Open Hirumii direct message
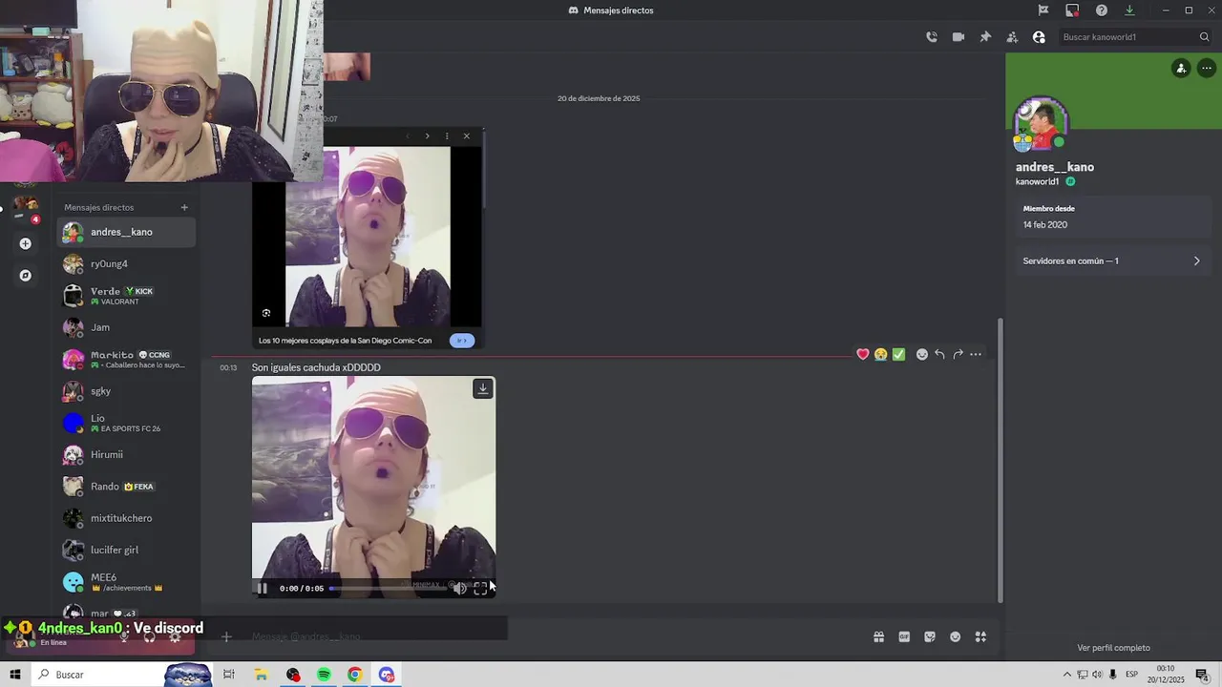Viewport: 1222px width, 687px height. 126,455
